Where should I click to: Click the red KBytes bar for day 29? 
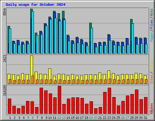tap(137, 102)
